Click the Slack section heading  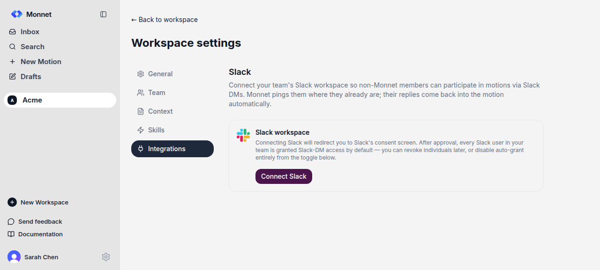tap(240, 72)
